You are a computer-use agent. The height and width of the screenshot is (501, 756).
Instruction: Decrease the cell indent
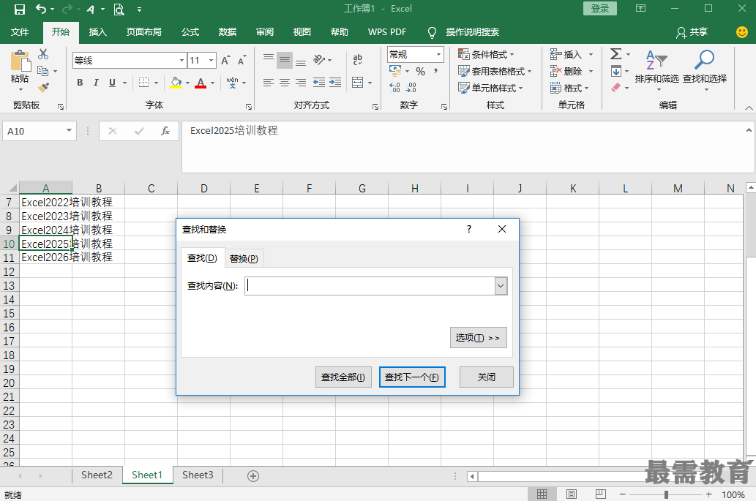click(318, 83)
